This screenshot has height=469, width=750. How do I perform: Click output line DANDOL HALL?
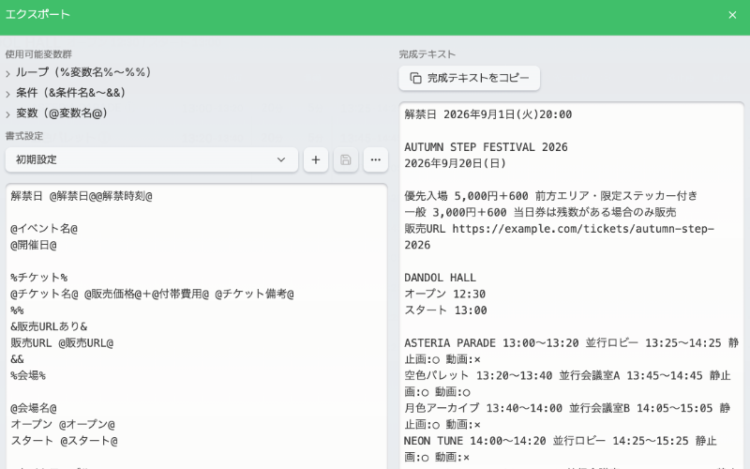[x=440, y=278]
